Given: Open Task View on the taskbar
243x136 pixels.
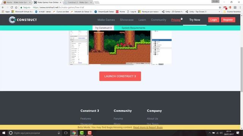Looking at the screenshot, I should [66, 133].
